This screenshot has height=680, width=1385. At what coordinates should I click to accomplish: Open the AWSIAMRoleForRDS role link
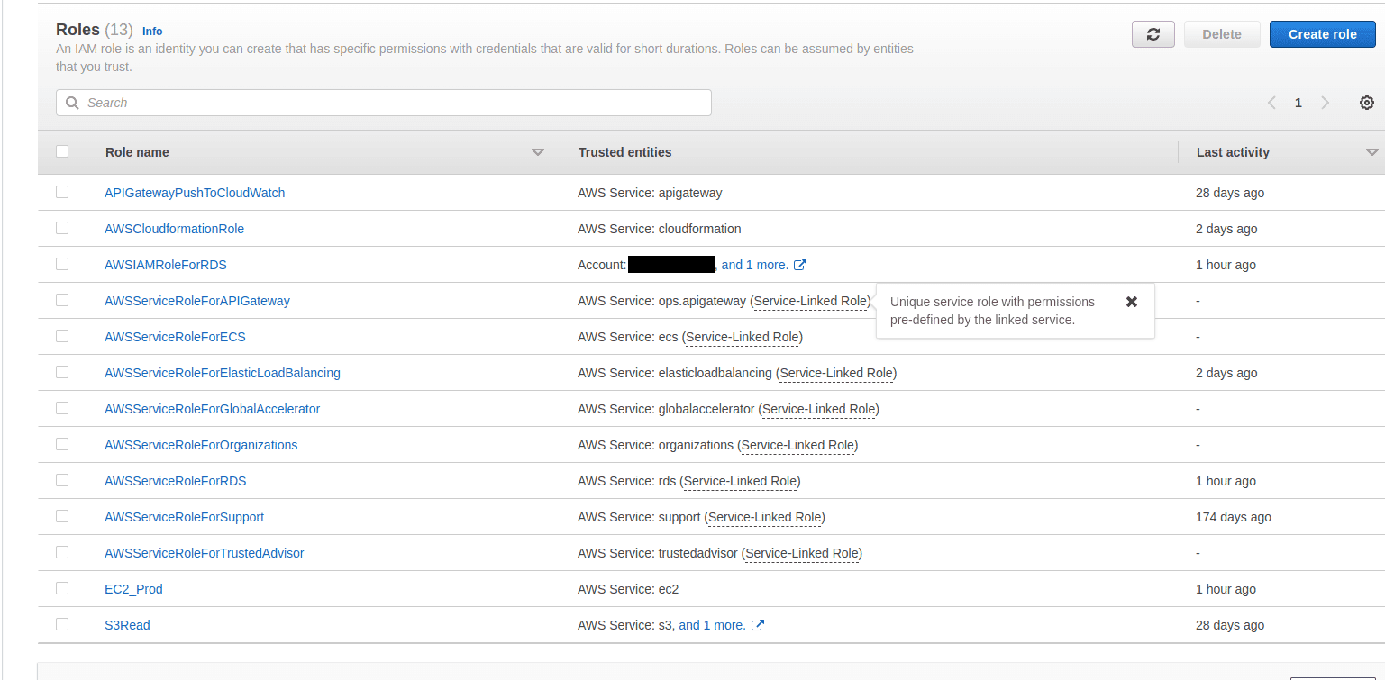(x=166, y=265)
